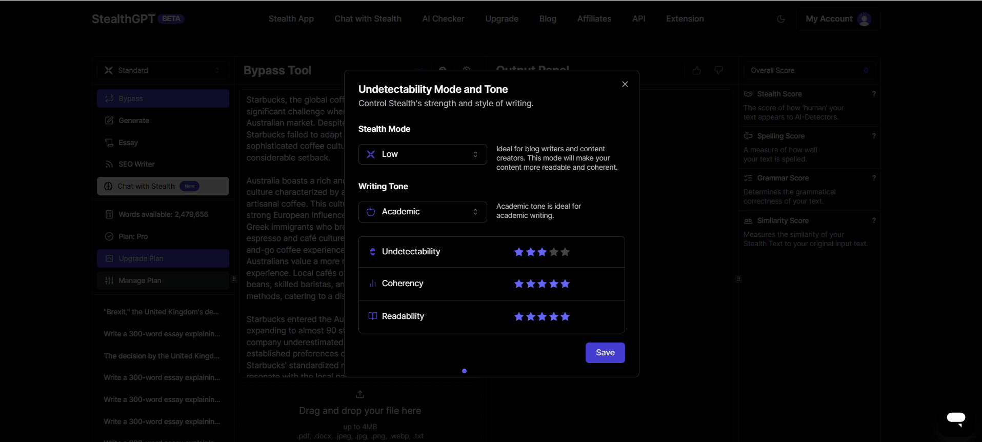
Task: Toggle dark mode moon icon
Action: point(780,19)
